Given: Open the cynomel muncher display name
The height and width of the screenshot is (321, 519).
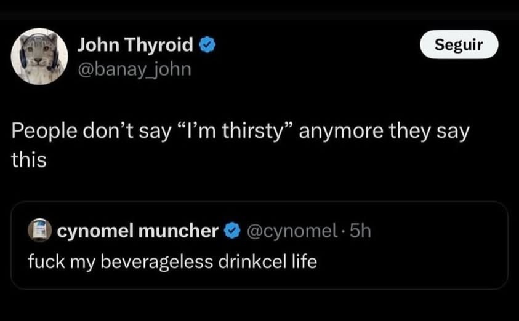Looking at the screenshot, I should 139,231.
